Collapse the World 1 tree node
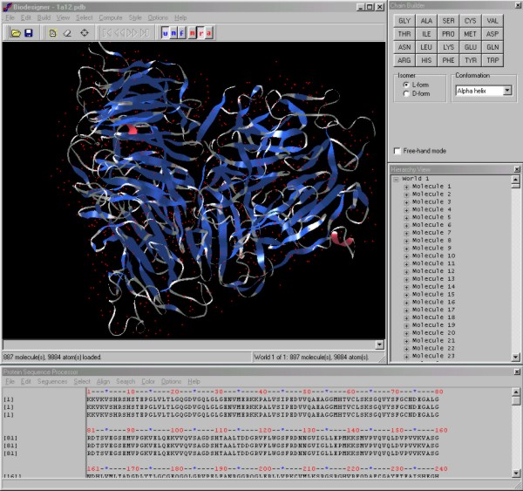Image resolution: width=523 pixels, height=491 pixels. tap(396, 179)
